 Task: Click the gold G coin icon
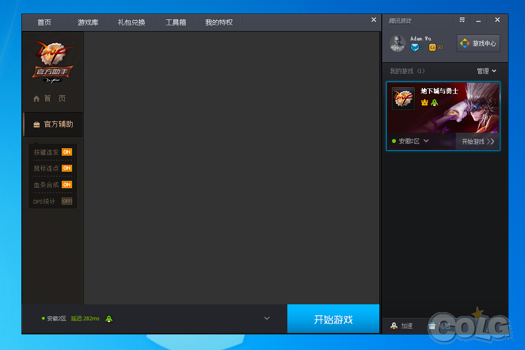(x=432, y=47)
